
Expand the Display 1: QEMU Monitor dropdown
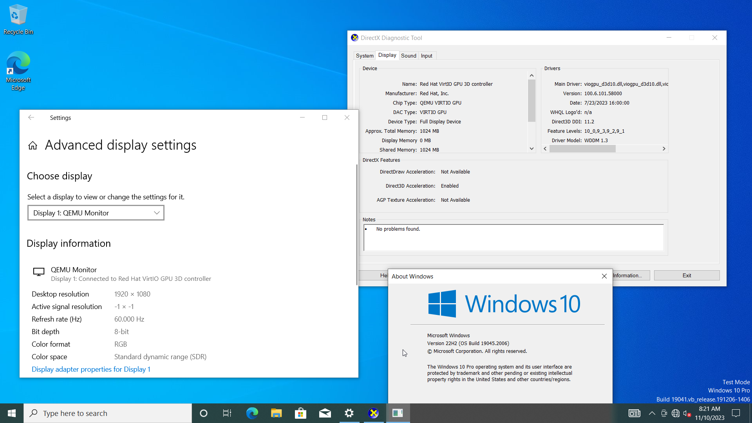(x=96, y=213)
